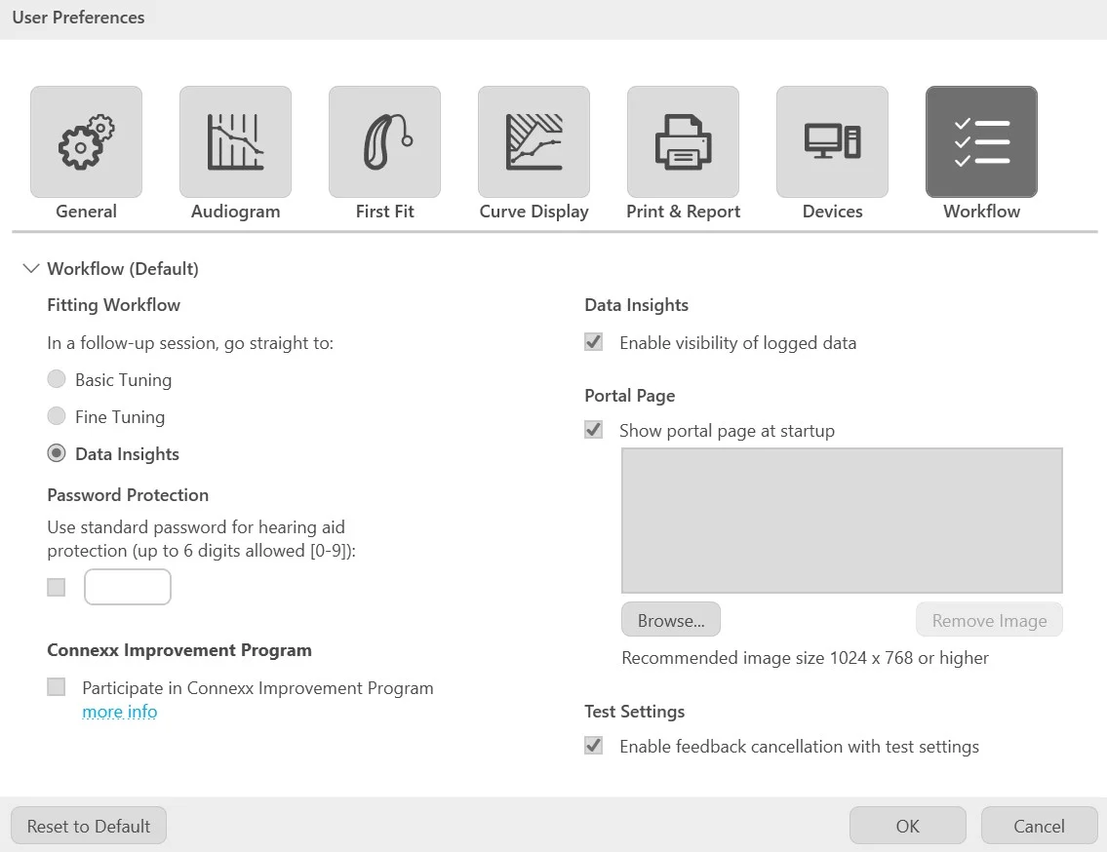The width and height of the screenshot is (1107, 852).
Task: Click Reset to Default
Action: click(89, 826)
